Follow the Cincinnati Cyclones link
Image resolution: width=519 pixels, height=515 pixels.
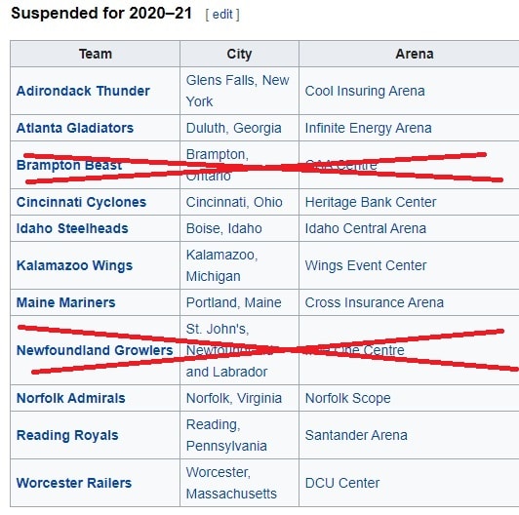click(x=81, y=202)
